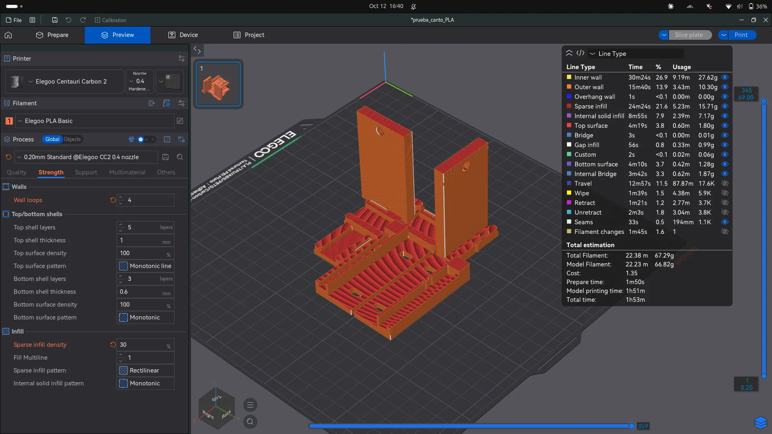
Task: Open the Quality settings tab
Action: [x=16, y=172]
